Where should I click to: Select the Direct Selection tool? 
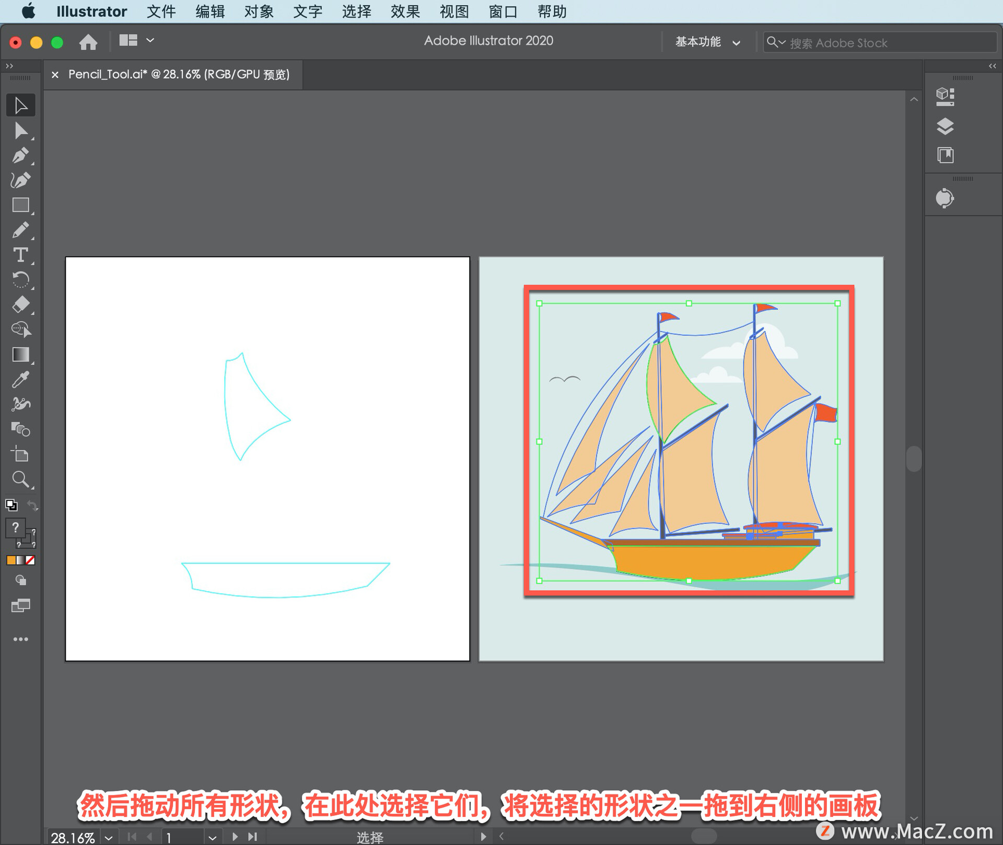pos(21,131)
